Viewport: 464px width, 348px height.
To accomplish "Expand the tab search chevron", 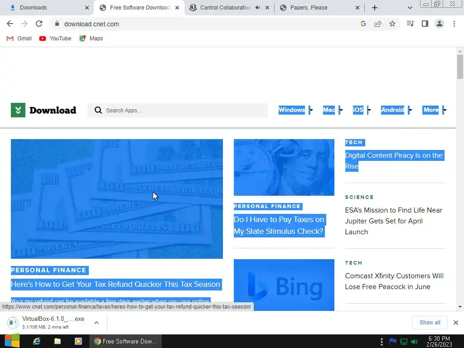I will click(410, 8).
